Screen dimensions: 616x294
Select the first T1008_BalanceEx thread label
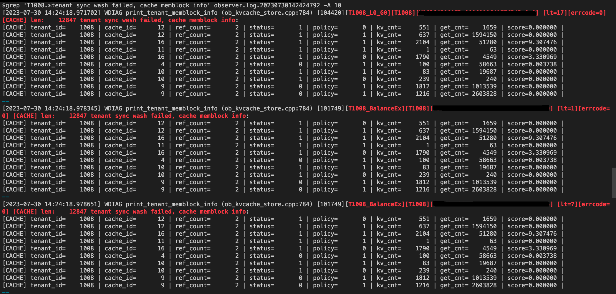[x=376, y=108]
